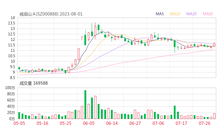The image size is (219, 130).
Task: Click the 11.5 price axis label
Action: point(12,45)
